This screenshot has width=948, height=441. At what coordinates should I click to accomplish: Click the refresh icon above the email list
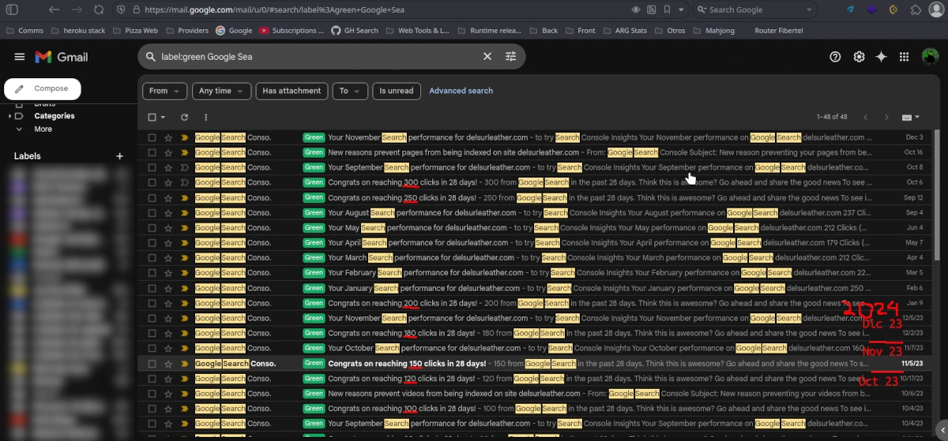(184, 117)
